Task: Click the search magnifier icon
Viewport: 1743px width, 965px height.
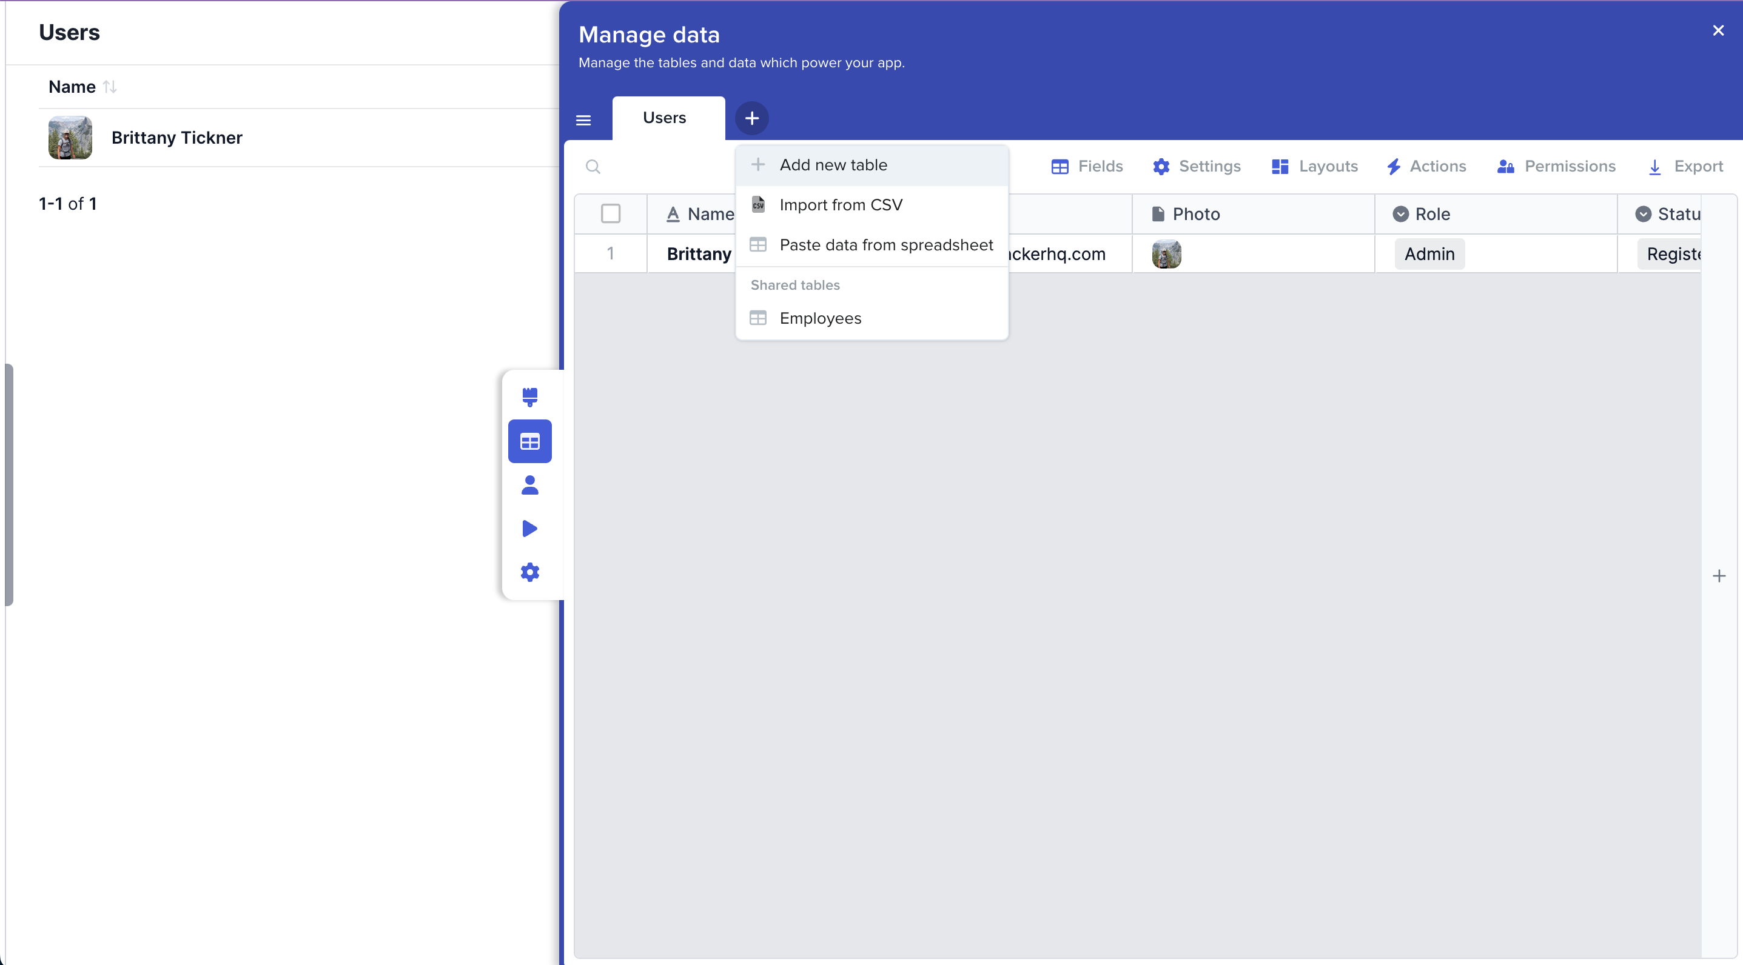Action: click(593, 166)
